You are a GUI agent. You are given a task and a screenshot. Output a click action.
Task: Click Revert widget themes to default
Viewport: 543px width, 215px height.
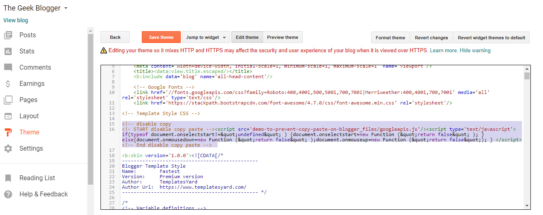click(x=492, y=38)
